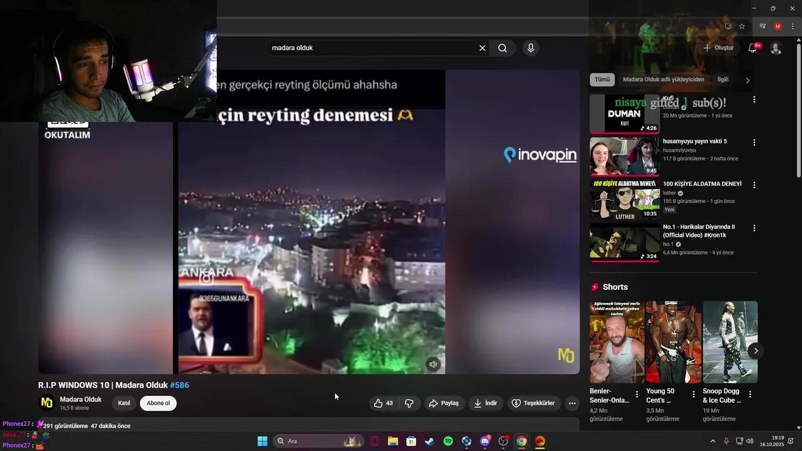
Task: Open options menu for Kufi video
Action: pyautogui.click(x=754, y=100)
